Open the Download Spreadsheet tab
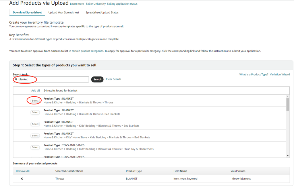The width and height of the screenshot is (294, 187). (x=27, y=12)
